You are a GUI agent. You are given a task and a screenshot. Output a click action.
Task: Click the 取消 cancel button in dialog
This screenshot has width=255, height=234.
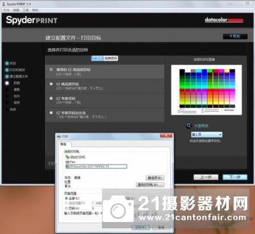coord(161,227)
